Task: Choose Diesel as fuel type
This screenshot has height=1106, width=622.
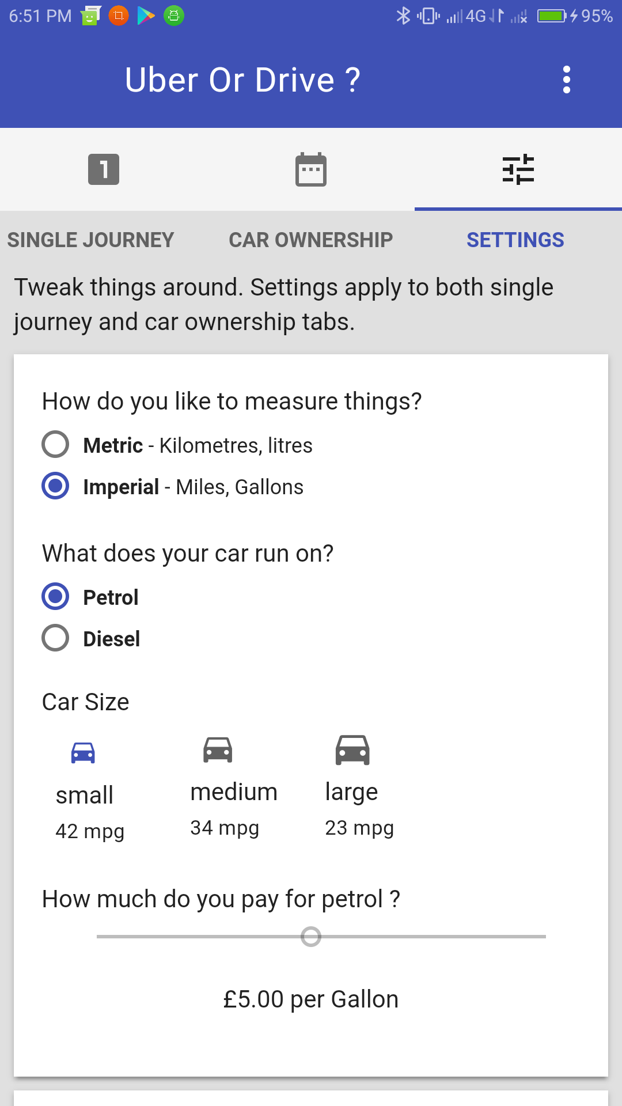Action: pyautogui.click(x=55, y=638)
